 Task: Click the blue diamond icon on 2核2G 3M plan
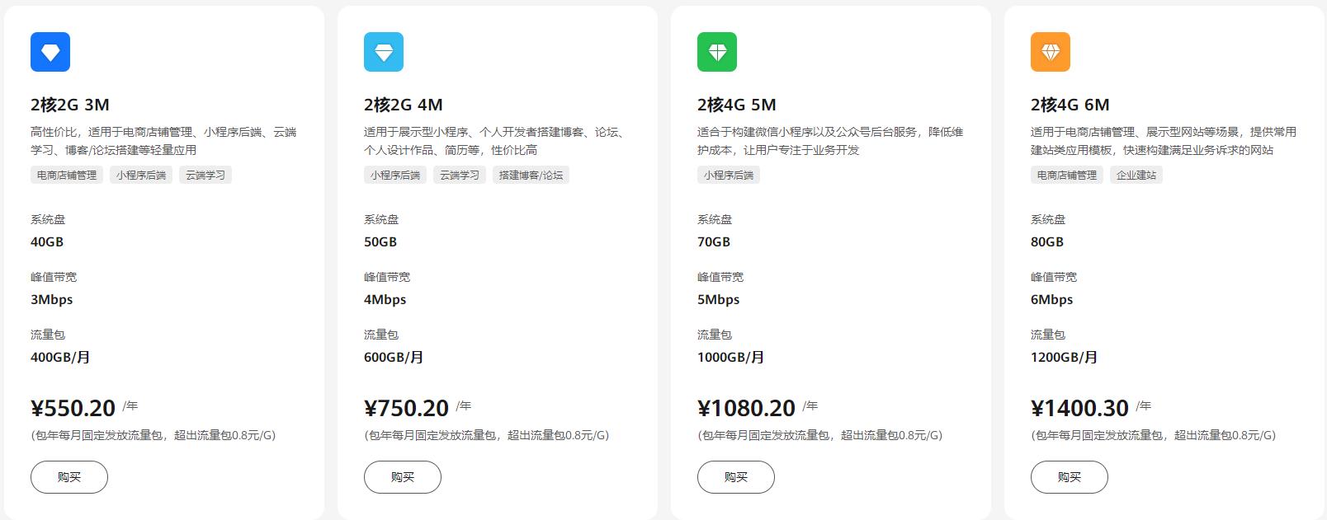click(x=51, y=51)
